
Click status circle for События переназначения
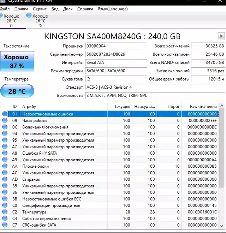[5, 219]
